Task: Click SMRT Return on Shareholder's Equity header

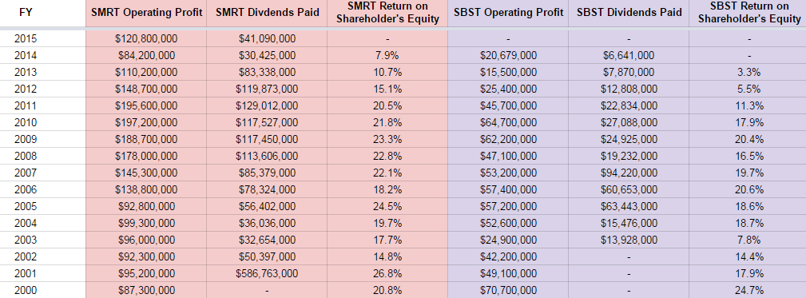Action: [387, 13]
